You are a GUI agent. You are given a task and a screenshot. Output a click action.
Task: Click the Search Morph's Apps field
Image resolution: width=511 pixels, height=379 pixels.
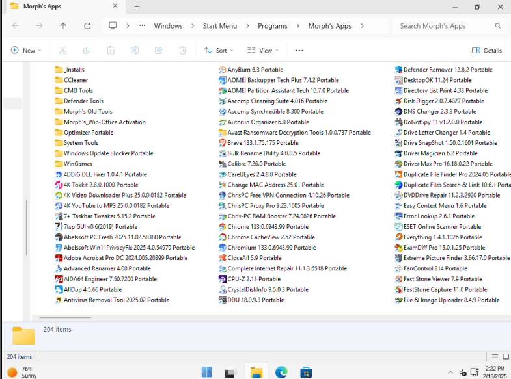click(x=450, y=26)
